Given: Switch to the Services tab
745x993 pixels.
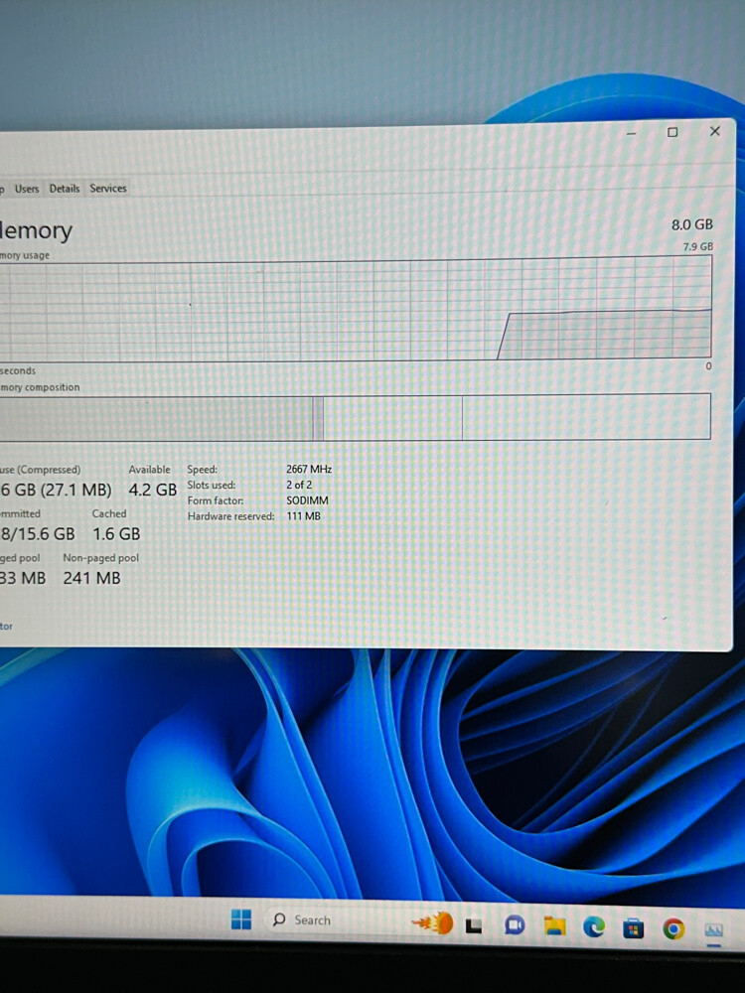Looking at the screenshot, I should pyautogui.click(x=107, y=188).
